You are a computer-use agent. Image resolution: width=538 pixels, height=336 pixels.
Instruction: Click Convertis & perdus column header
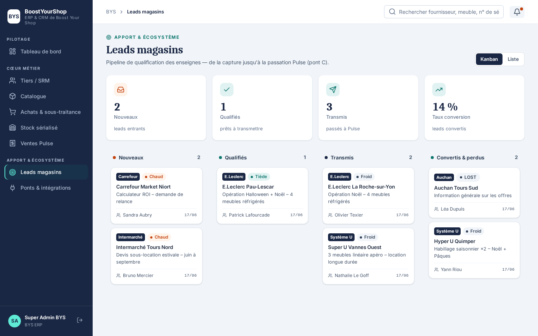(474, 158)
